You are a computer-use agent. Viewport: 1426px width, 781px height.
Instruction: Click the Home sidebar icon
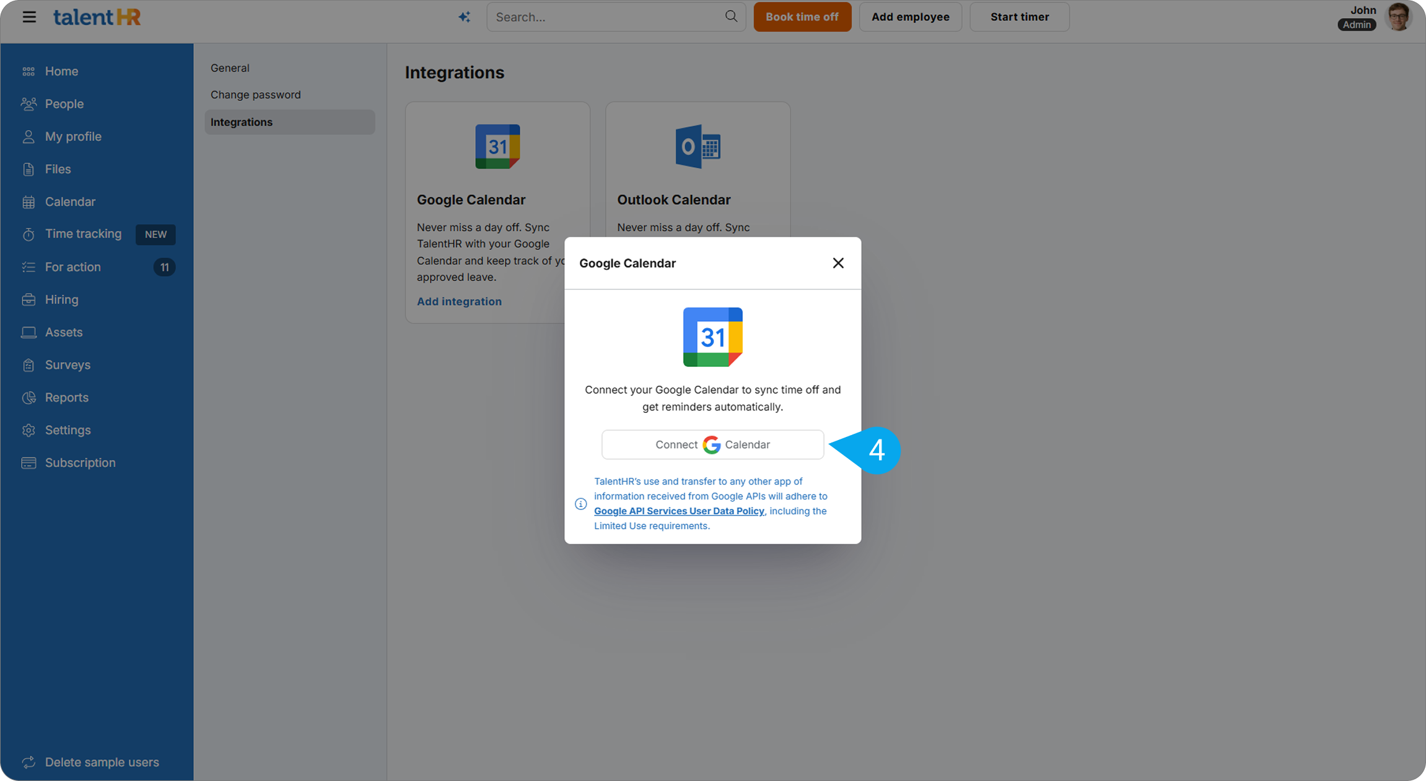(28, 71)
